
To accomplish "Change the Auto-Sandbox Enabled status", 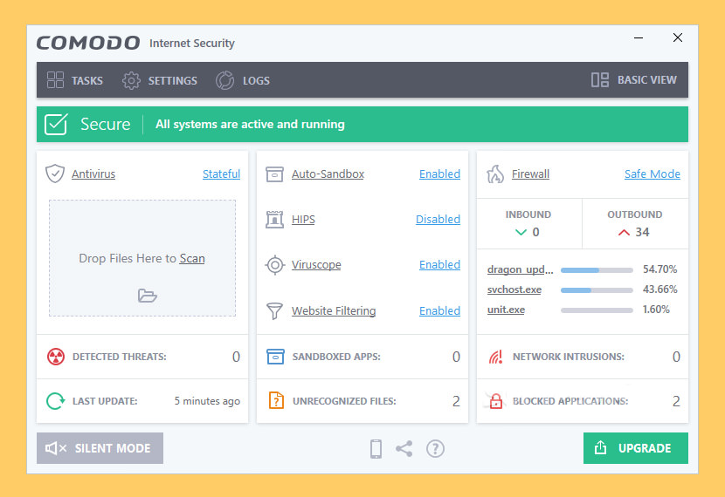I will point(439,174).
